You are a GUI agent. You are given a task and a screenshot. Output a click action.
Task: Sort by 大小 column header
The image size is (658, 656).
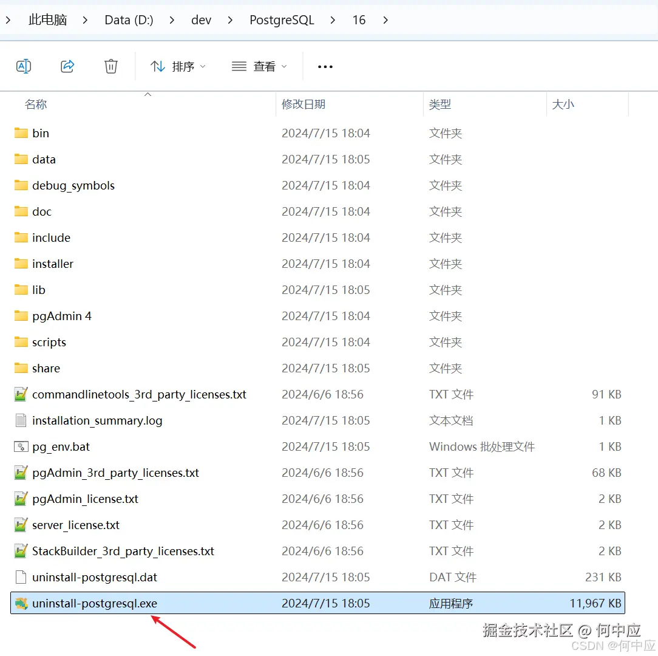click(563, 104)
